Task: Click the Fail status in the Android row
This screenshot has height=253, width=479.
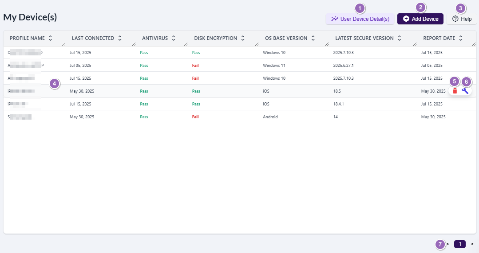Action: 195,117
